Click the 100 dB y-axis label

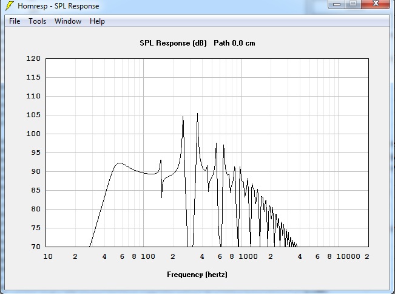[33, 134]
